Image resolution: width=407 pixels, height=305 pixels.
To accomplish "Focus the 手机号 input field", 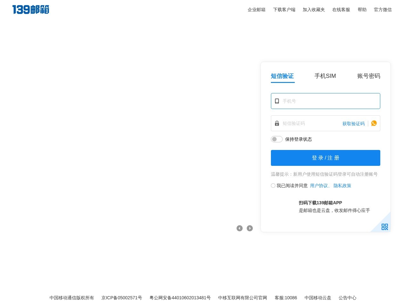I will tap(326, 101).
